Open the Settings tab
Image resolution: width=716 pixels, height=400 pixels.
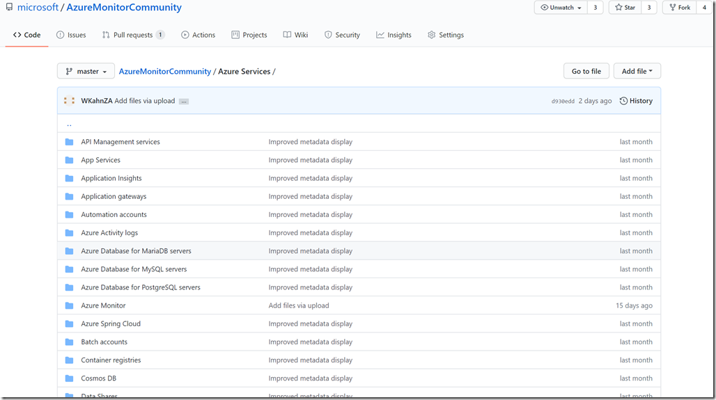point(446,35)
